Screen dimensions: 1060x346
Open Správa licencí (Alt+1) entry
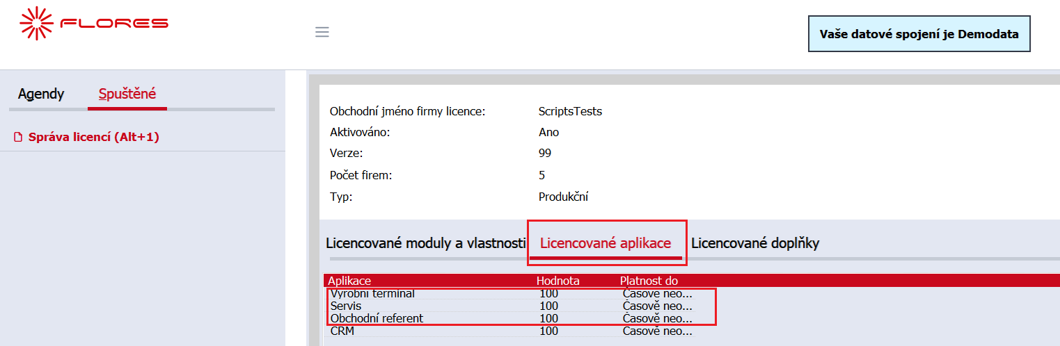click(x=94, y=138)
